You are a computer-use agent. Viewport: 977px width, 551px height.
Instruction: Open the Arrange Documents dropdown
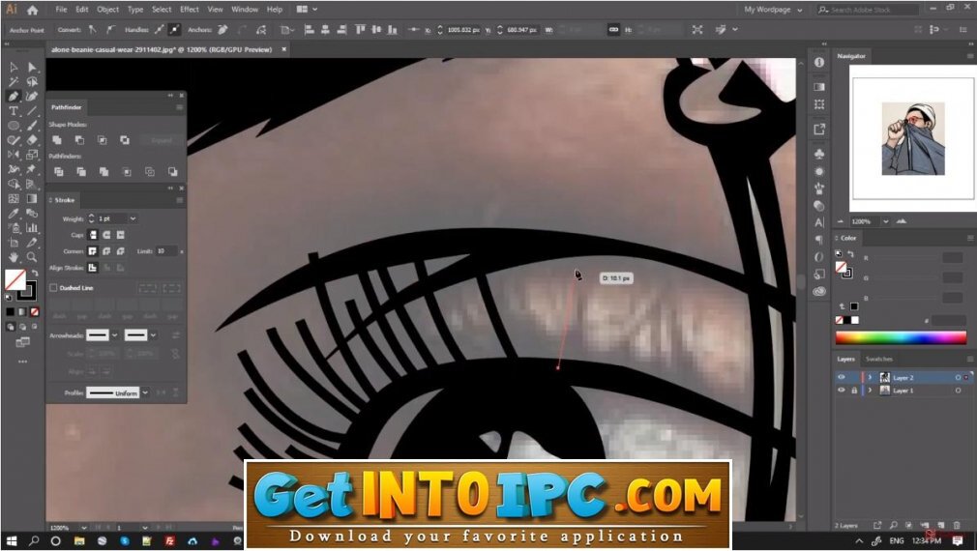308,10
